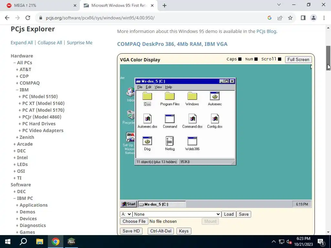Click the Surprise Me link
This screenshot has height=248, width=331.
pos(80,43)
